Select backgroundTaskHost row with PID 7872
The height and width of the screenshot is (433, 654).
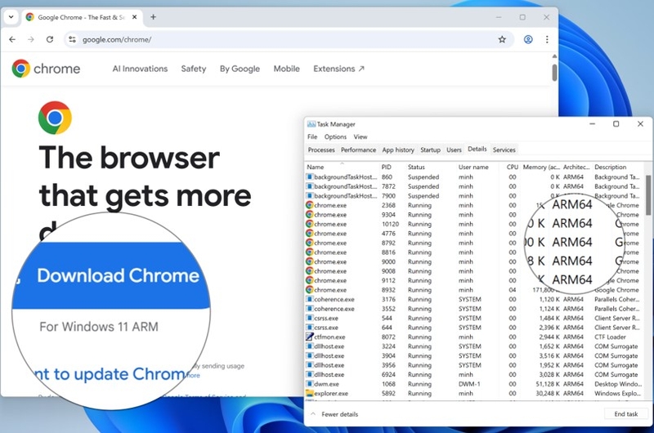coord(475,186)
